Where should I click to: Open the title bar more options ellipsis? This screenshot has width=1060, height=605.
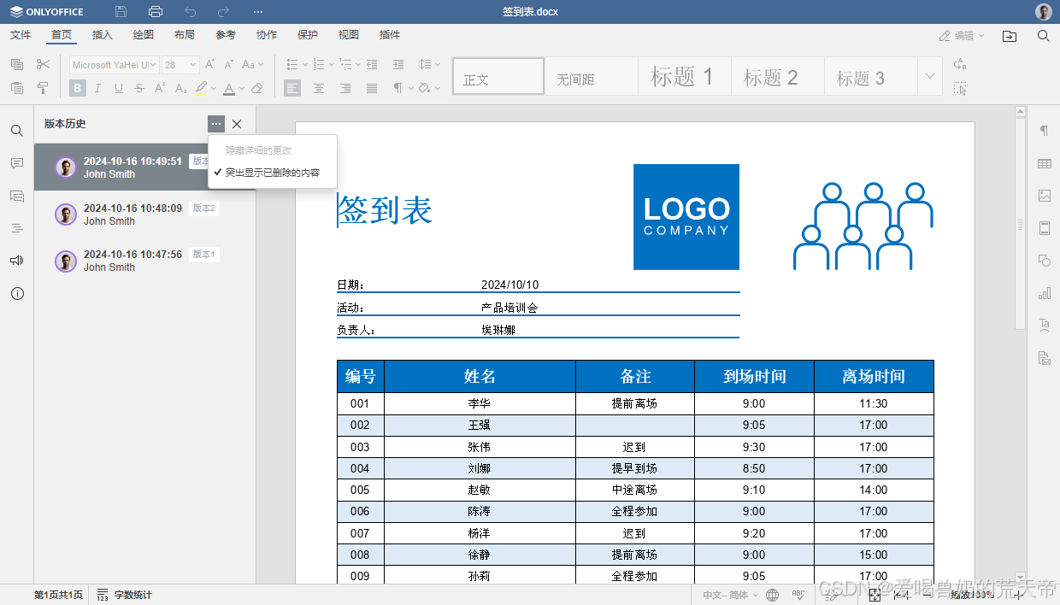(258, 12)
